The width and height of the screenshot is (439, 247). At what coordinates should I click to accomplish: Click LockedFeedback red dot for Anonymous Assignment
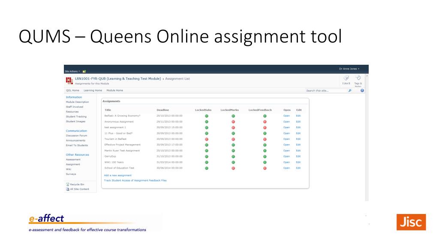[265, 122]
